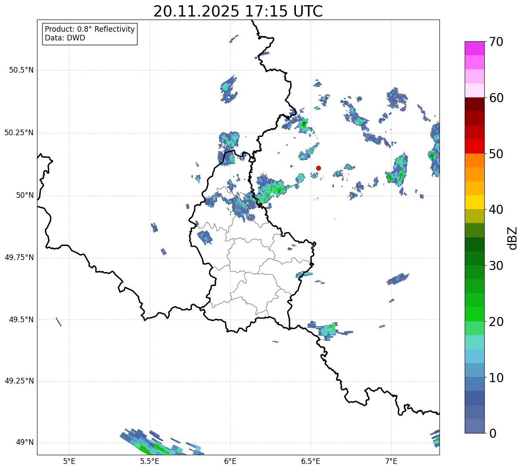Click the colorbar tick label '50'
Viewport: 523px width, 470px height.
coord(496,154)
